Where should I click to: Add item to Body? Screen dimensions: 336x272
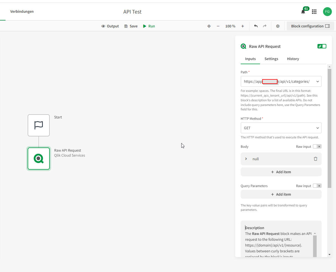281,172
